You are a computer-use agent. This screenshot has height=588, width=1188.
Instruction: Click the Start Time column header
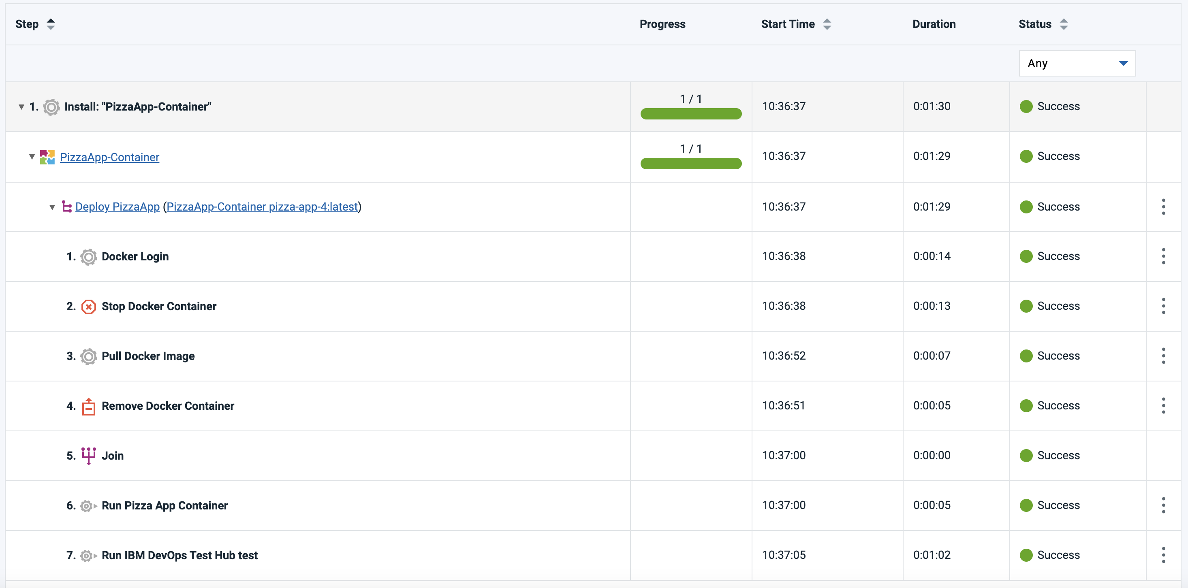pyautogui.click(x=788, y=24)
